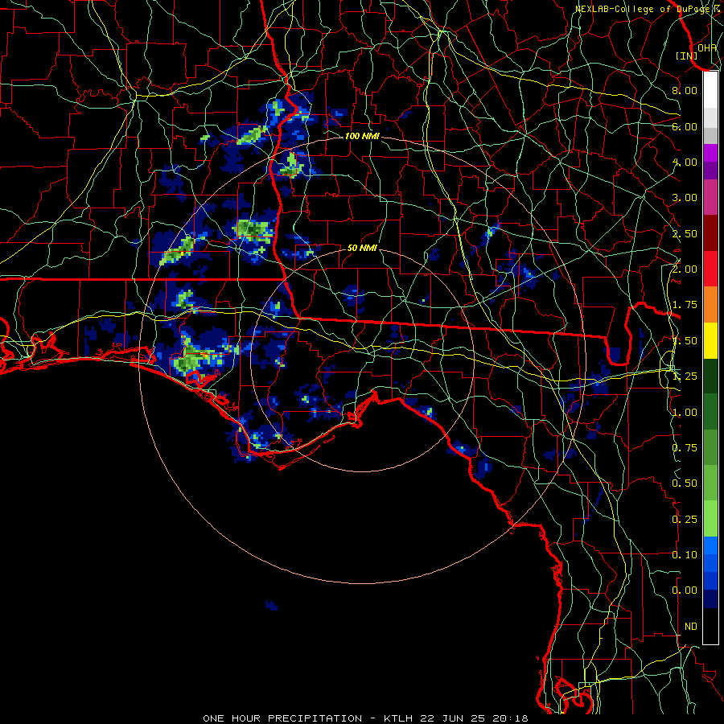Click the magenta legend swatch above 4.00
724x724 pixels.
[710, 153]
